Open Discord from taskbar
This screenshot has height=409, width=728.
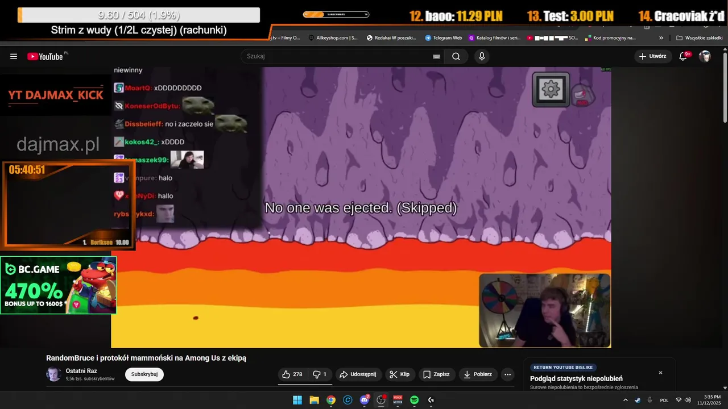click(x=365, y=400)
